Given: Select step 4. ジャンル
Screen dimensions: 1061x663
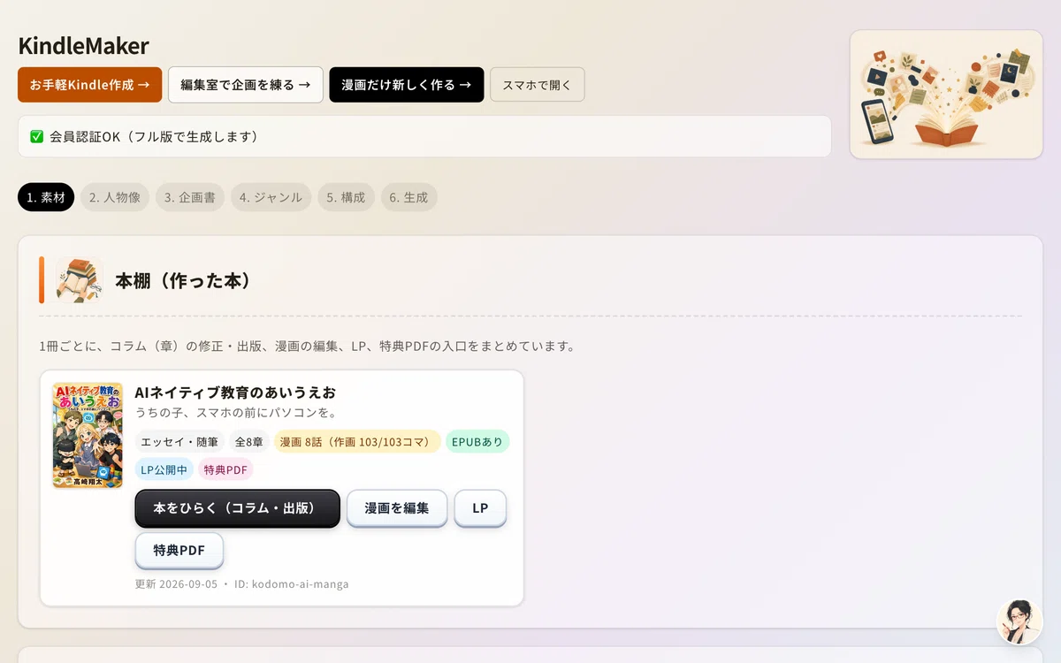Looking at the screenshot, I should point(271,197).
